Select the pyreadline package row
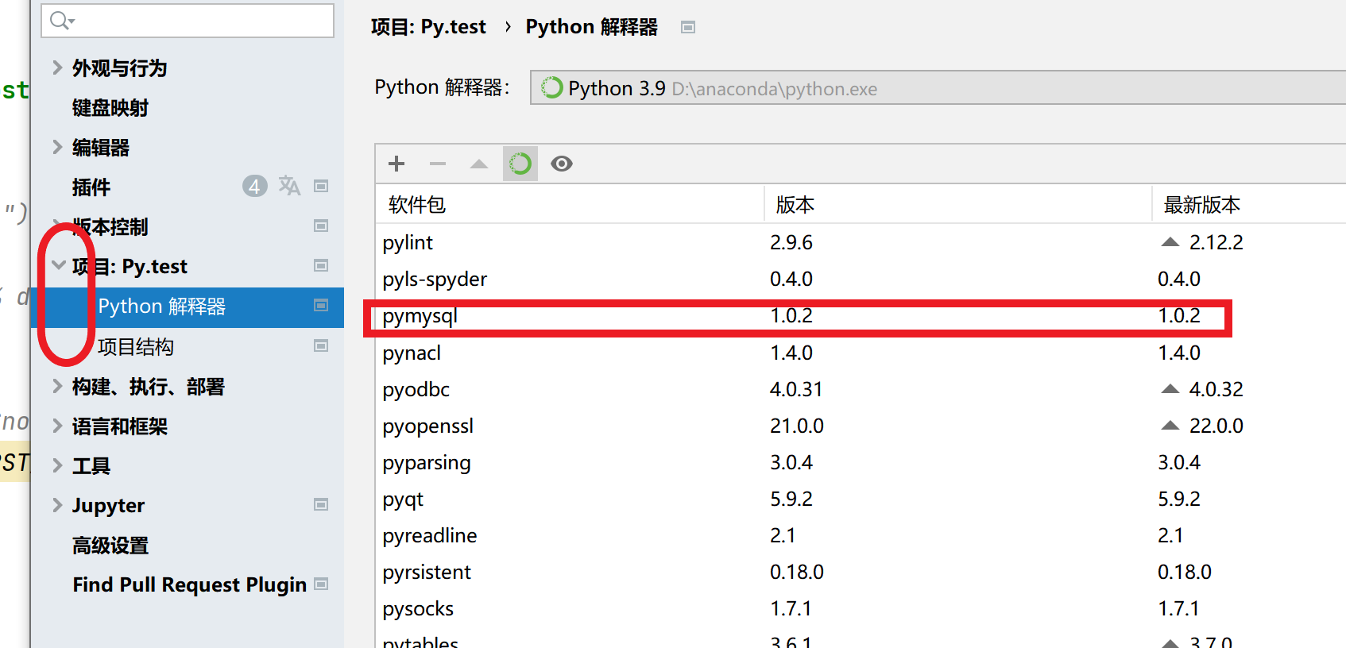The width and height of the screenshot is (1346, 648). pyautogui.click(x=861, y=535)
